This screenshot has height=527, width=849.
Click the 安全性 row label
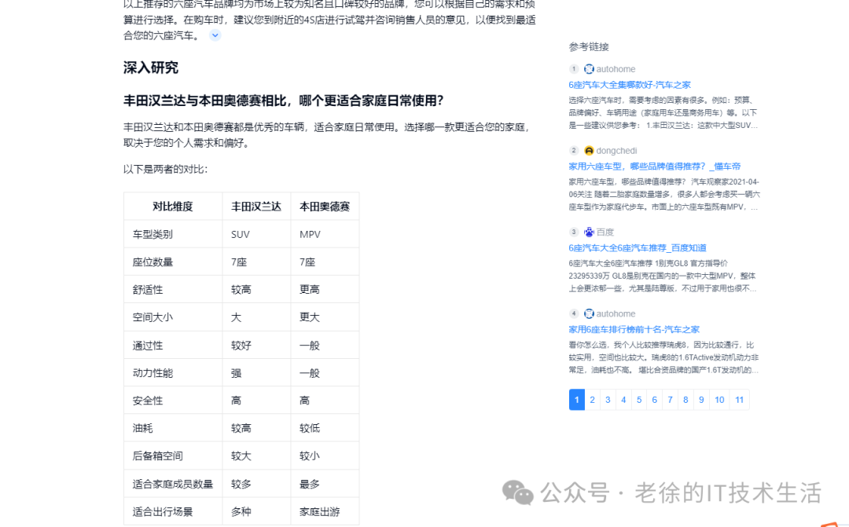tap(148, 401)
